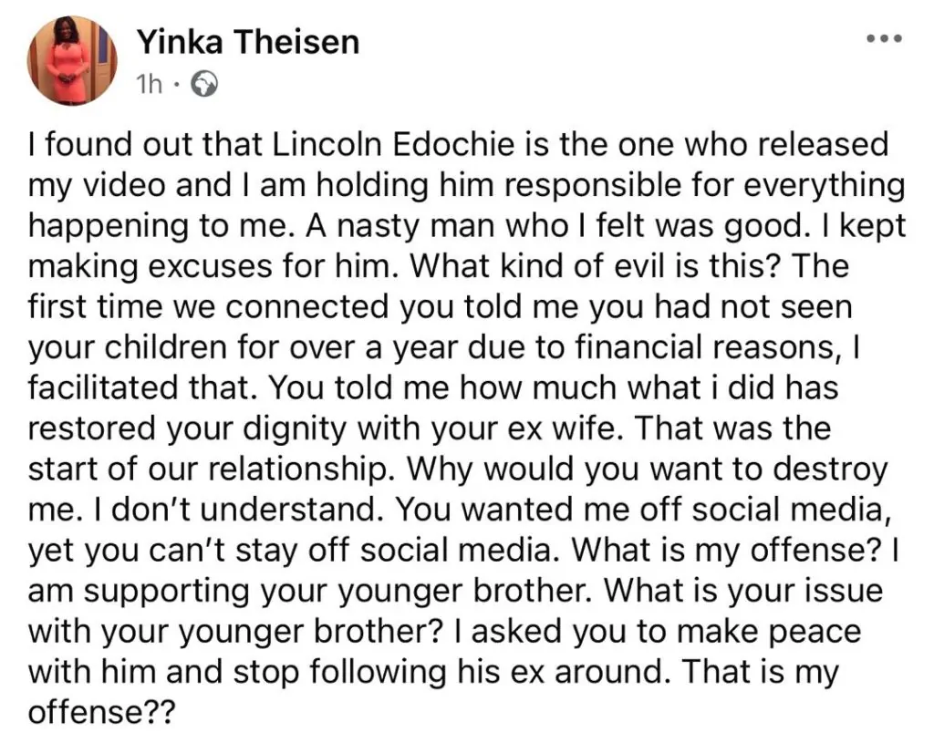Click the 1h post timestamp
The height and width of the screenshot is (743, 934).
(x=148, y=85)
